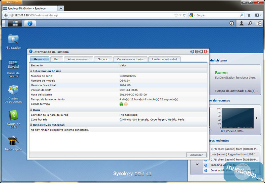
Task: Show next resource monitor graph arrow
Action: 256,118
